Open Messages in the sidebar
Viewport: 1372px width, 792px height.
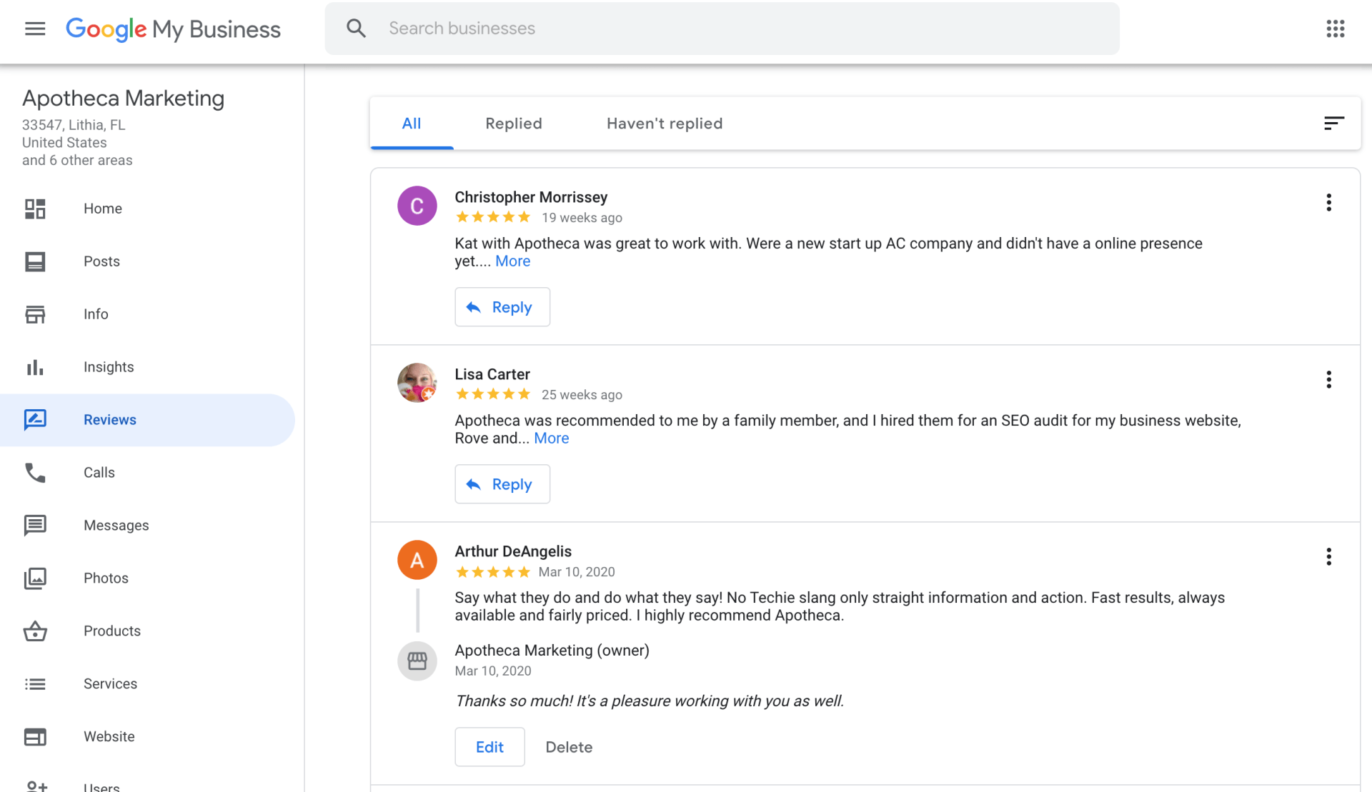point(147,526)
